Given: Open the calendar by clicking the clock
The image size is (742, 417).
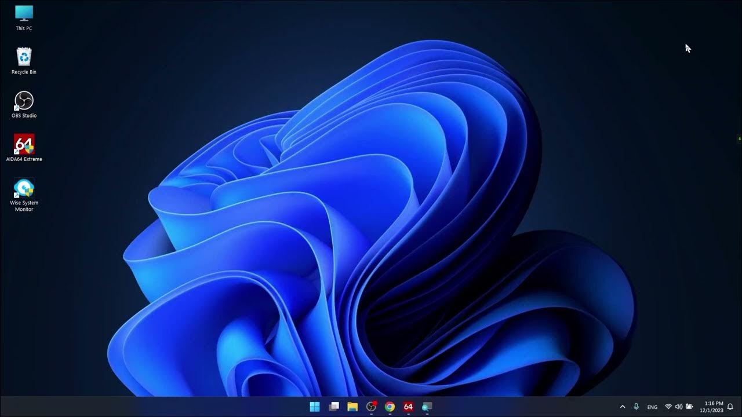Looking at the screenshot, I should [x=712, y=407].
